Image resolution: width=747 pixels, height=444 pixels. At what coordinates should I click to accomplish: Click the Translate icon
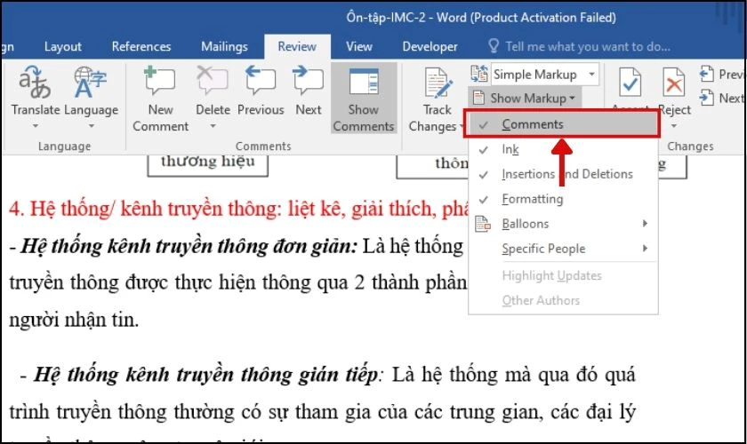point(35,82)
